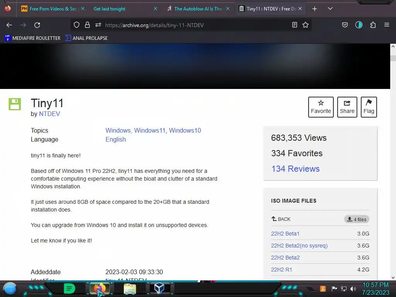Click the scrollbar down arrow
Screen dimensions: 396x297
[393, 278]
